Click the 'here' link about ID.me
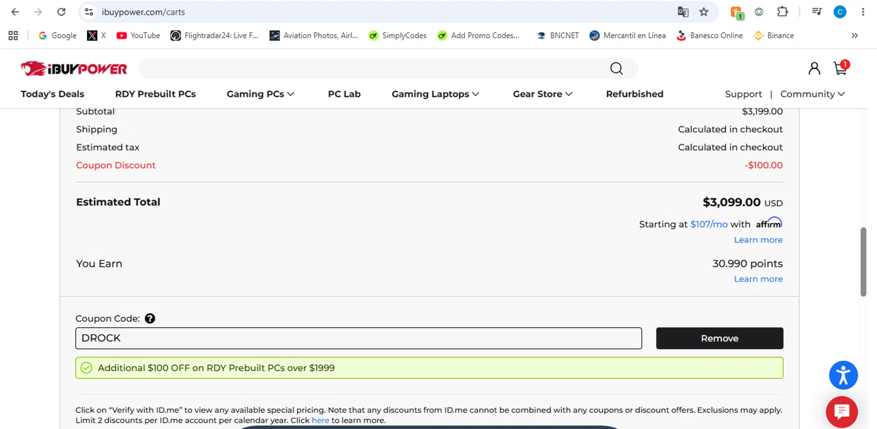Viewport: 877px width, 429px height. [x=320, y=420]
